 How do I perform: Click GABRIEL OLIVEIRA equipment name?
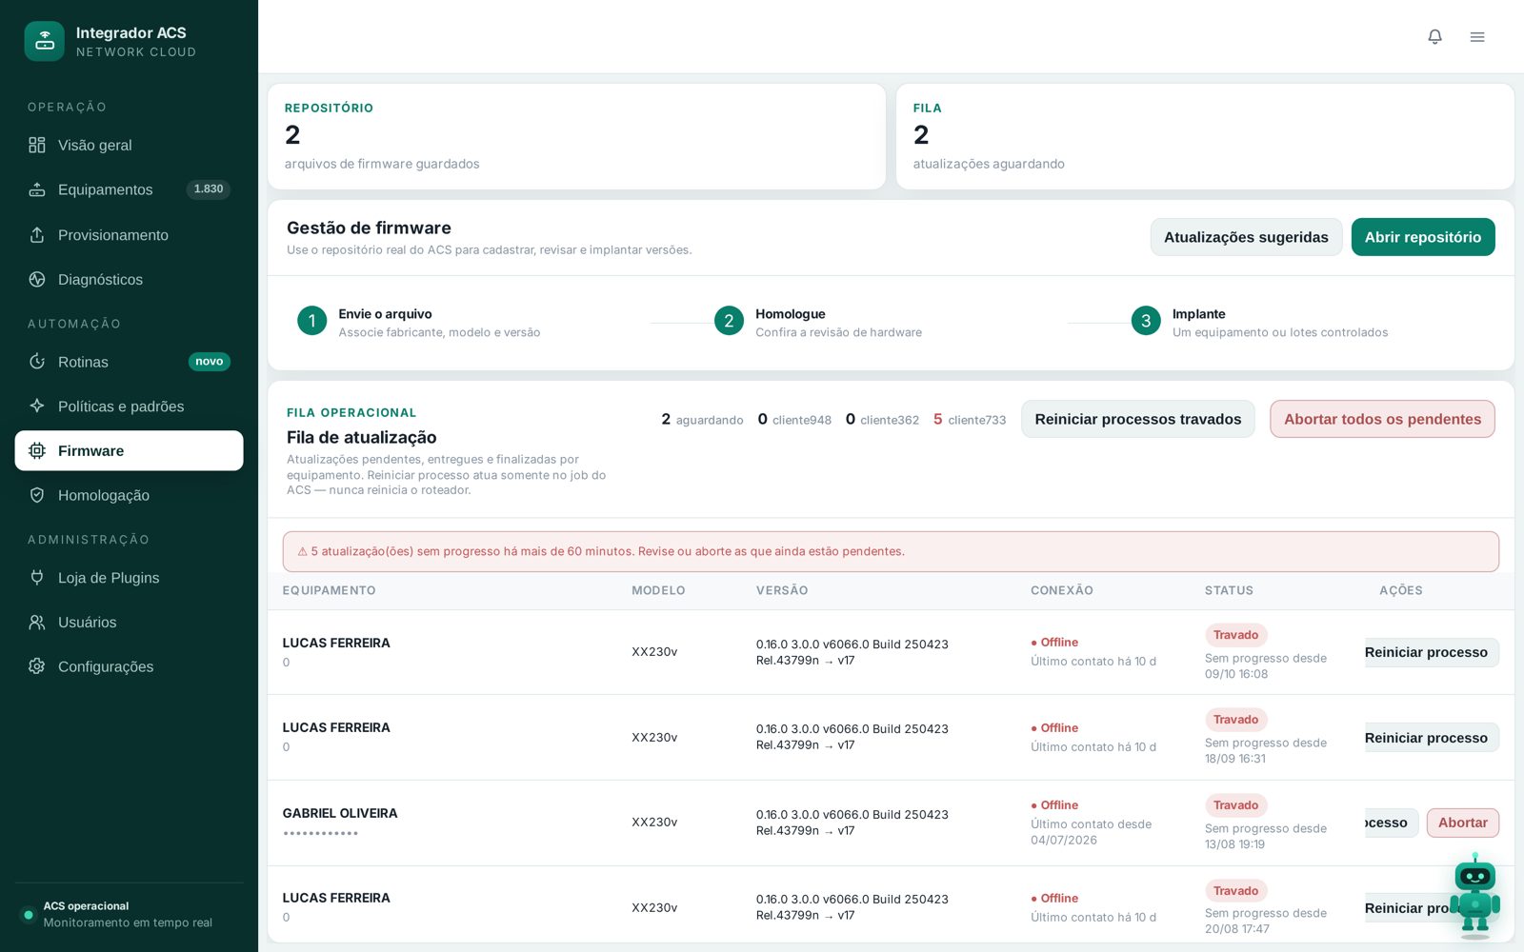(x=340, y=813)
